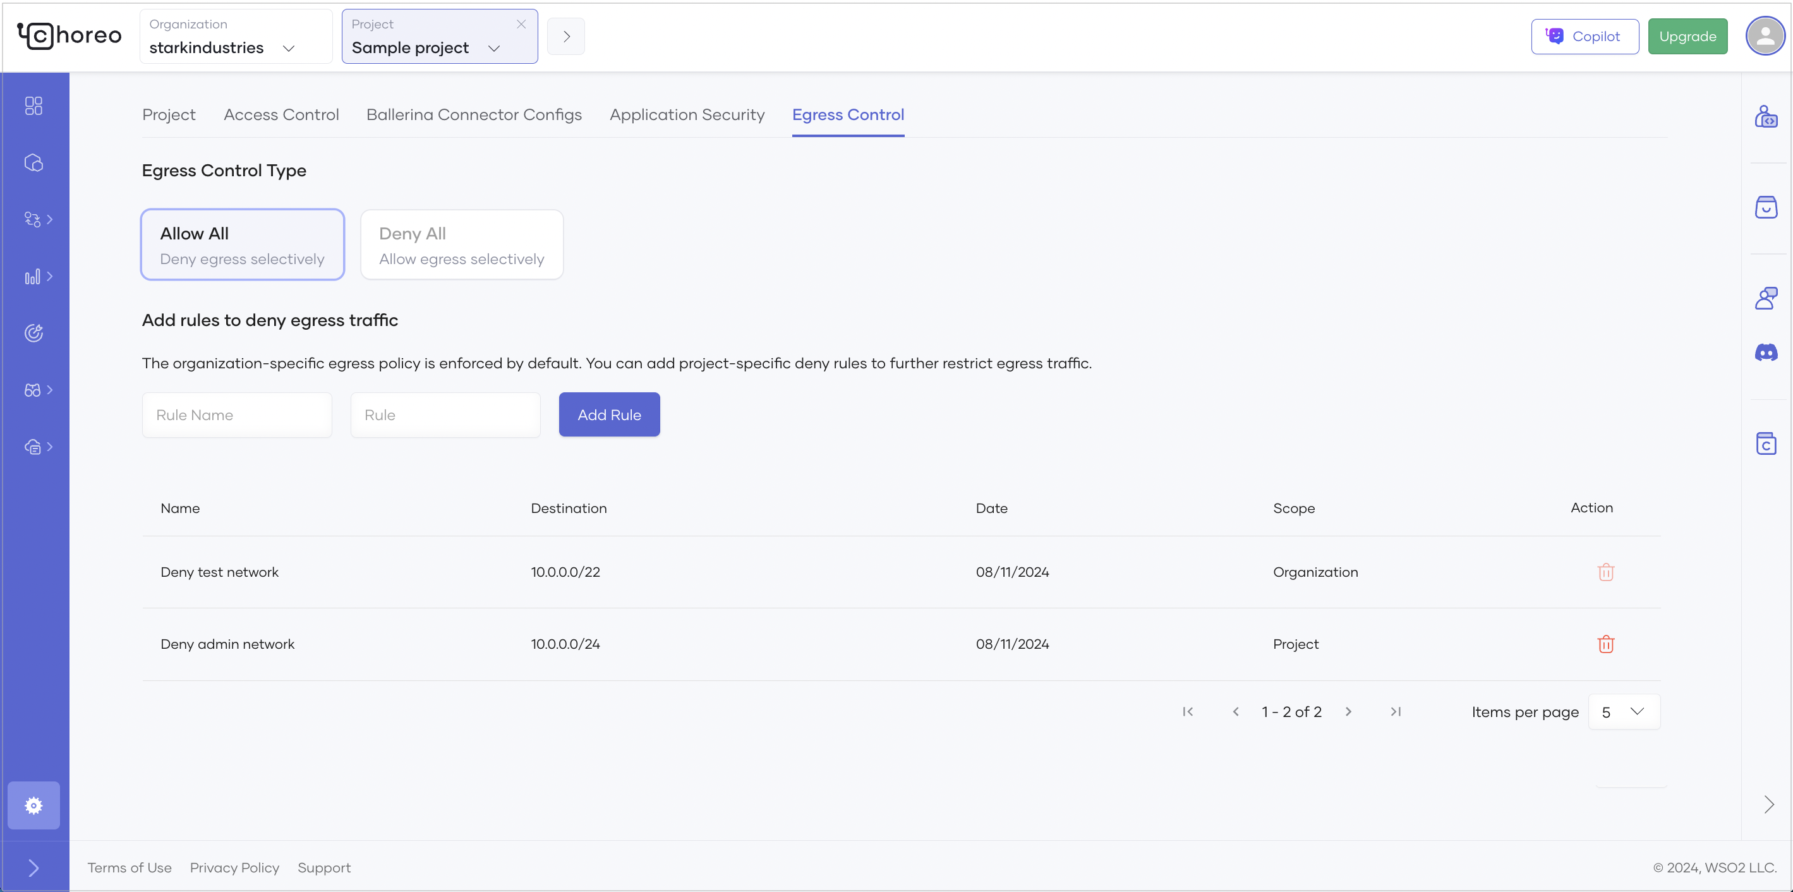
Task: Open the Marketplace bag icon on right panel
Action: [x=1766, y=207]
